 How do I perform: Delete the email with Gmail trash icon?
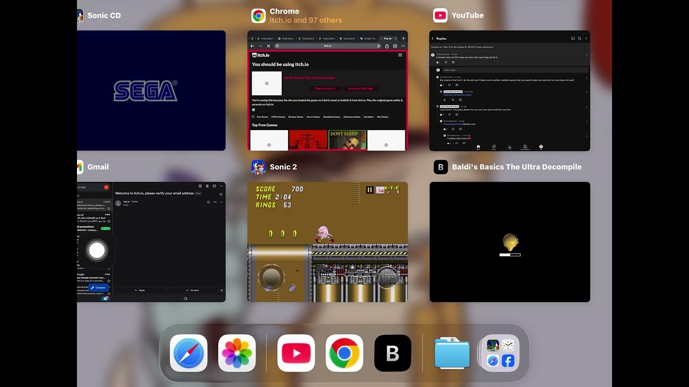[x=207, y=186]
